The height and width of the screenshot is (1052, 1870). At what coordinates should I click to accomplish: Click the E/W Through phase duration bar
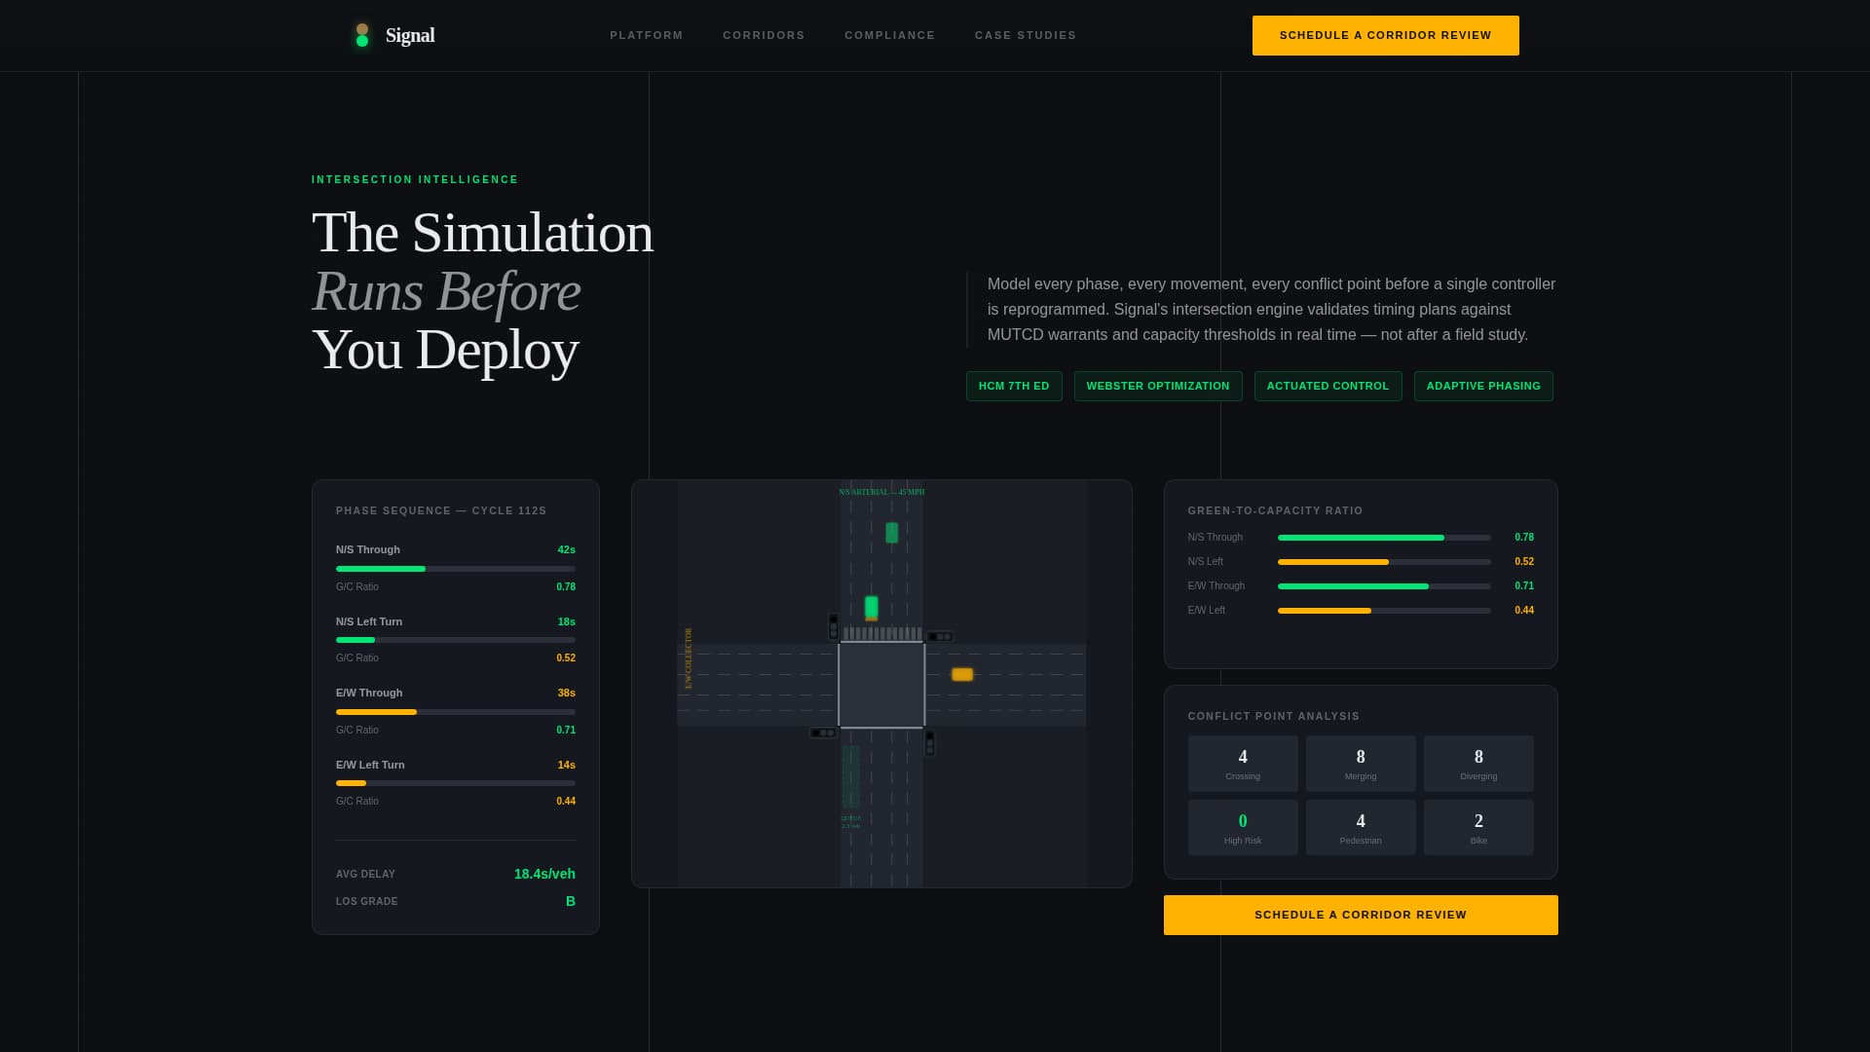click(456, 712)
